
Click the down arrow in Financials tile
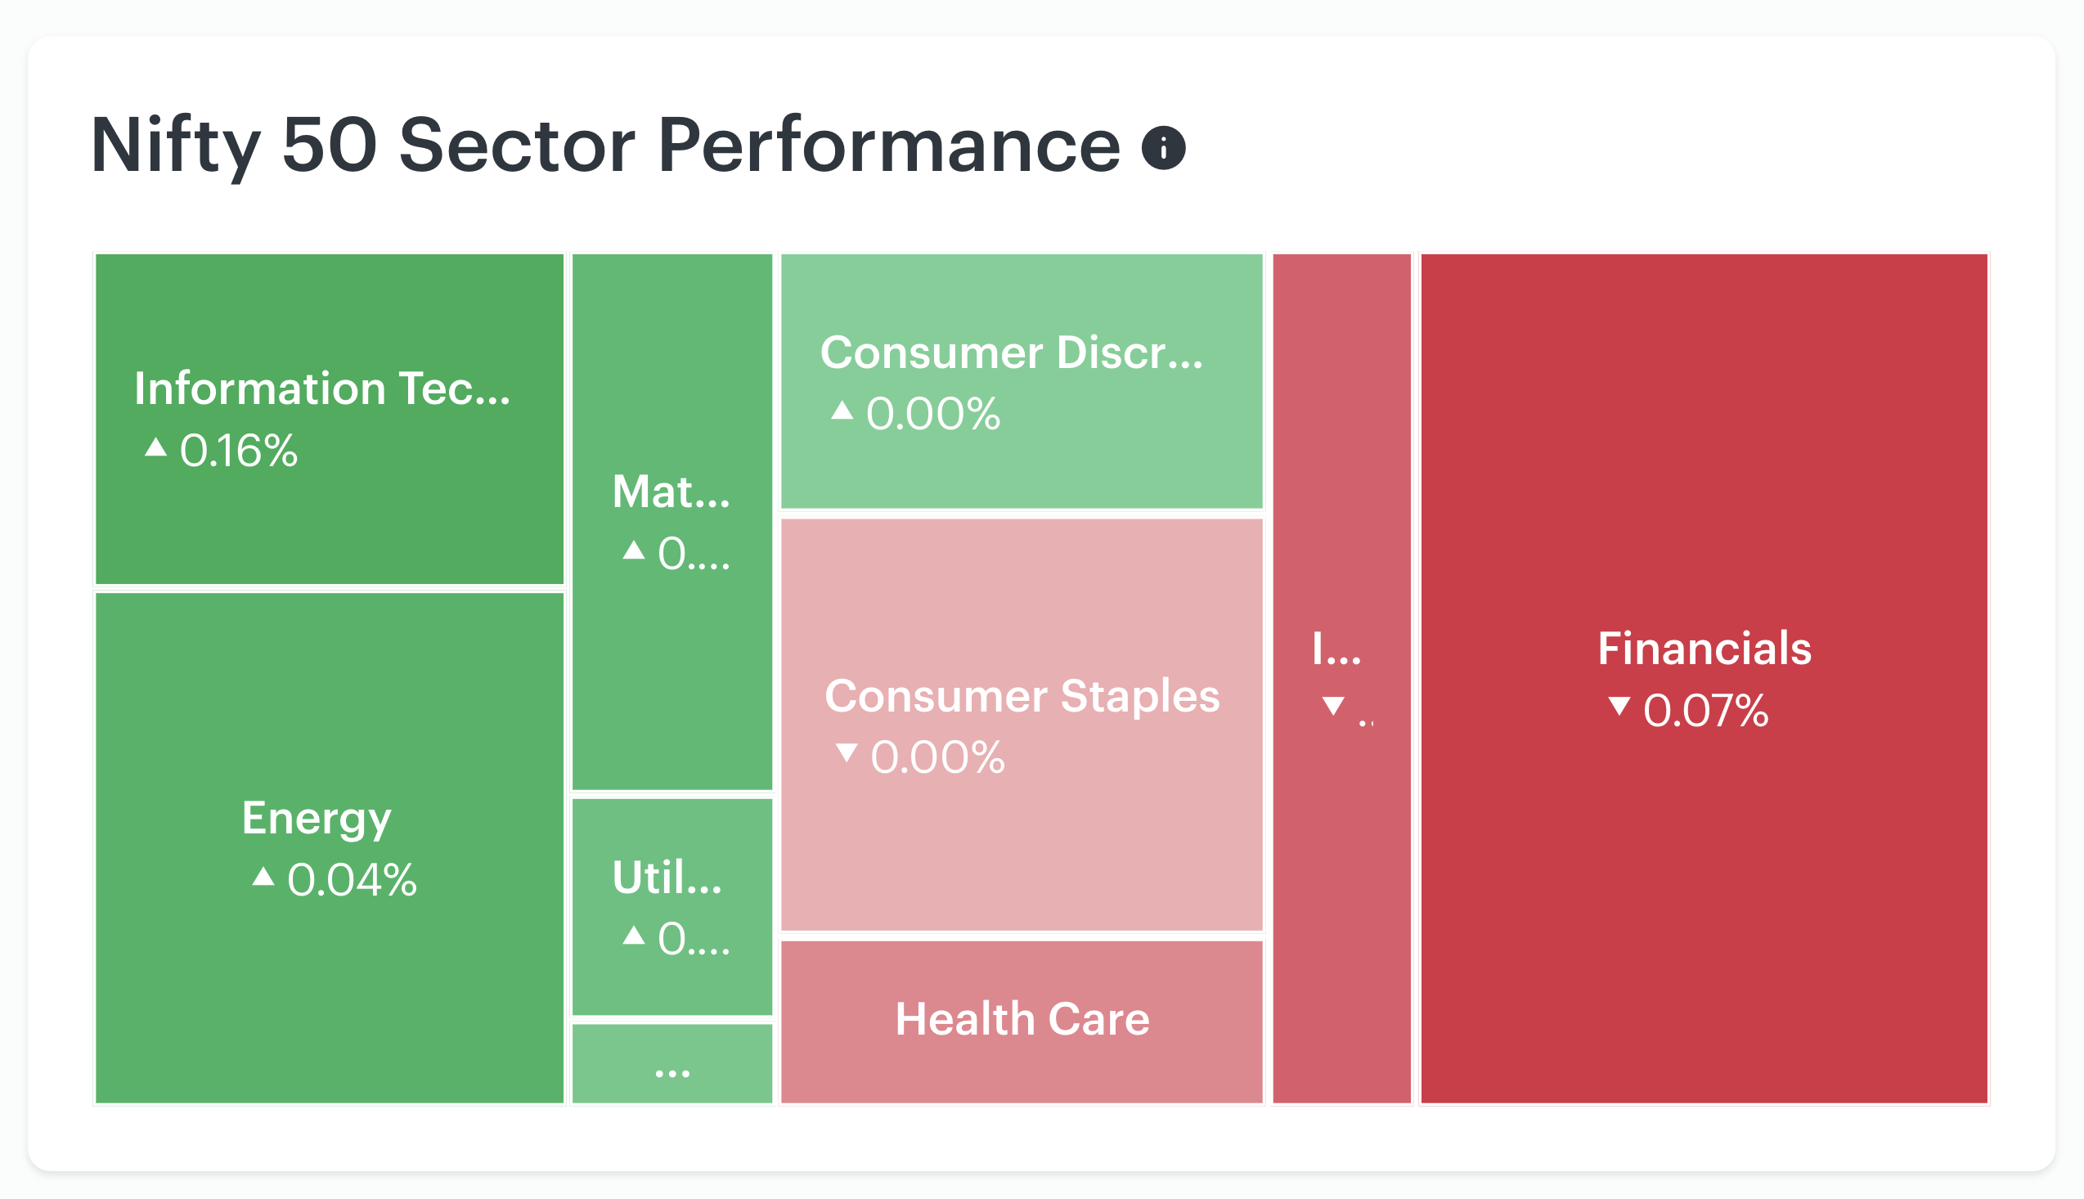pyautogui.click(x=1619, y=706)
